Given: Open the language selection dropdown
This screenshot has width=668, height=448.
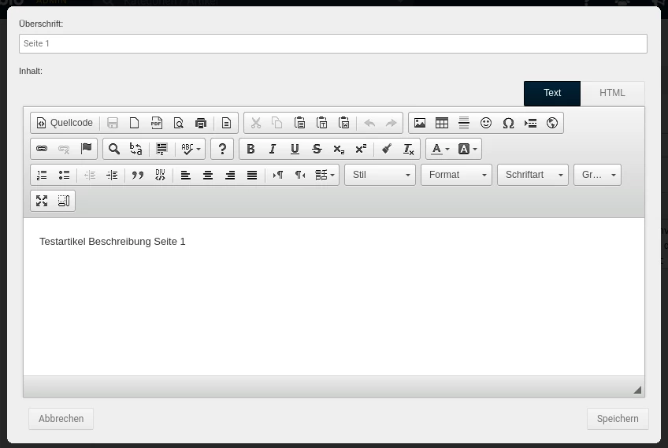Looking at the screenshot, I should [x=325, y=175].
